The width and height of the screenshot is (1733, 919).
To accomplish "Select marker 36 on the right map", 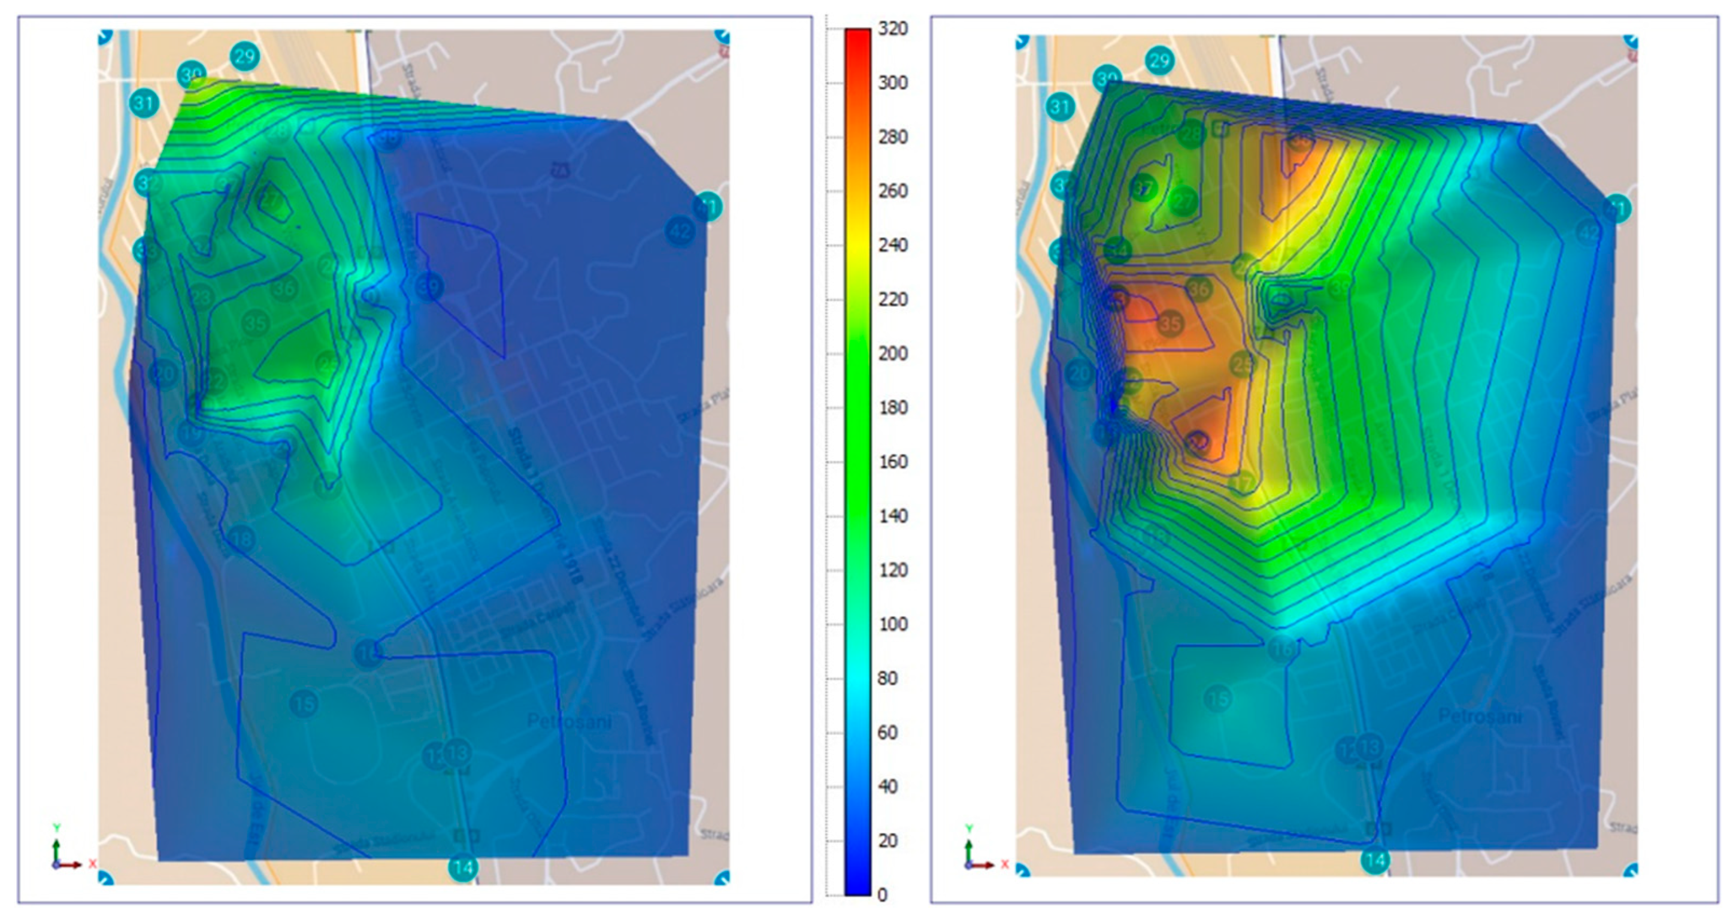I will tap(1199, 289).
